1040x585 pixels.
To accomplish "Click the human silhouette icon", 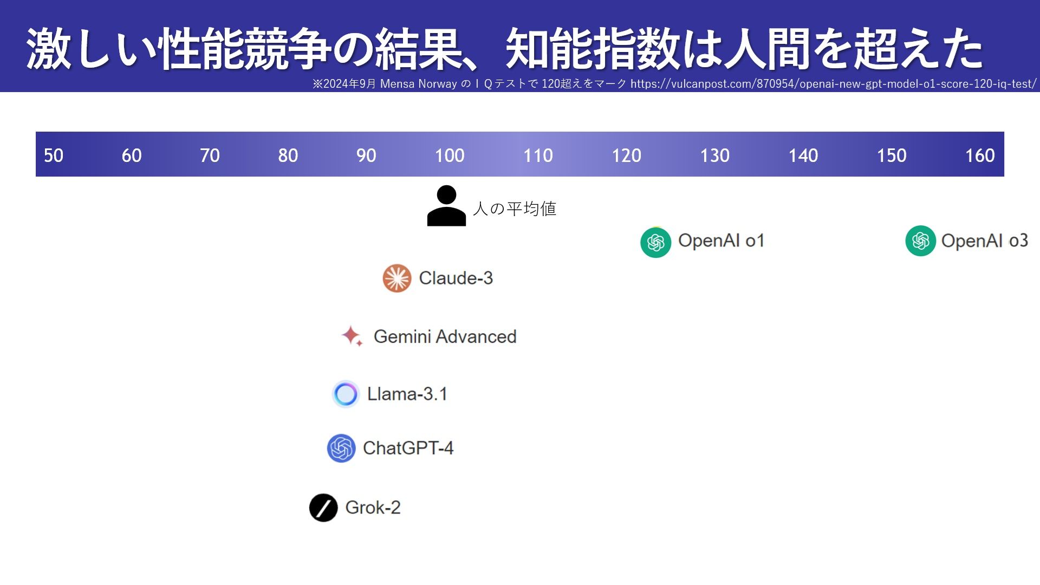I will pyautogui.click(x=446, y=206).
